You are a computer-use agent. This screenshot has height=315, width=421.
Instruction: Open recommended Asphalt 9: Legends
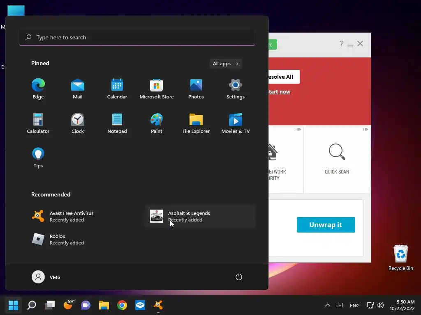pyautogui.click(x=200, y=217)
